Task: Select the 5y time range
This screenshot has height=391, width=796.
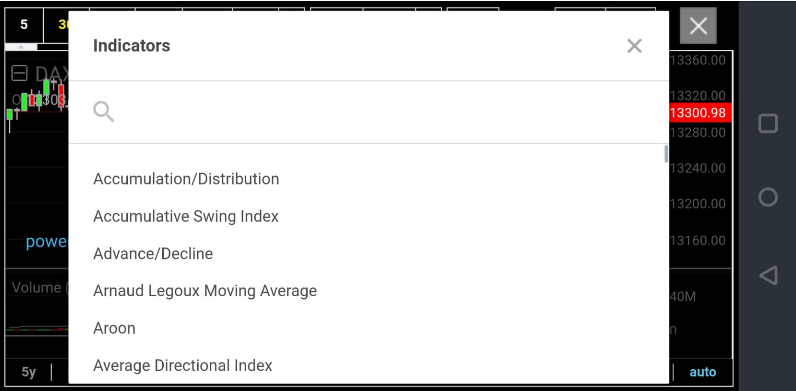Action: point(29,372)
